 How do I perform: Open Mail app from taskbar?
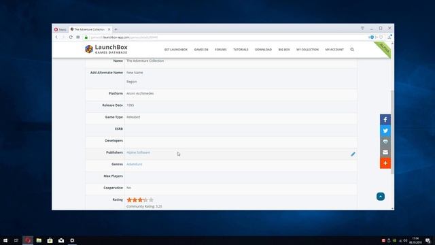61,240
